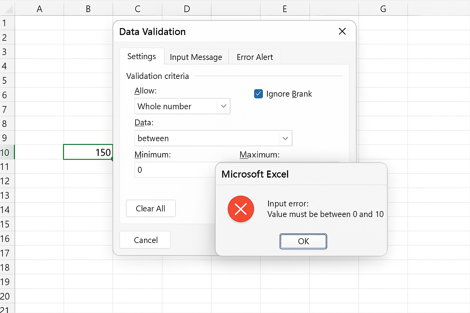This screenshot has height=313, width=470.
Task: Click the Whole number combo box
Action: click(x=182, y=106)
